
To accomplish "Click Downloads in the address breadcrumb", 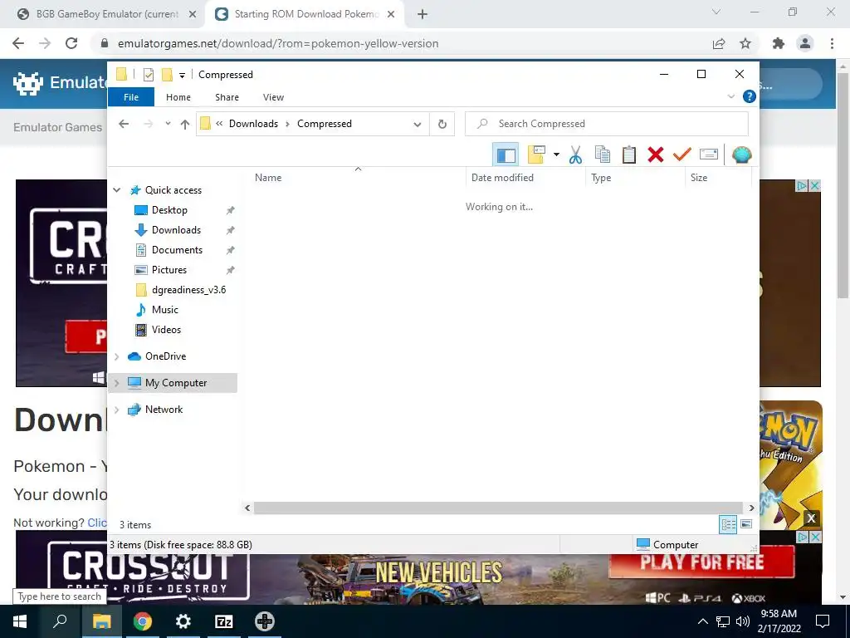I will click(x=253, y=124).
